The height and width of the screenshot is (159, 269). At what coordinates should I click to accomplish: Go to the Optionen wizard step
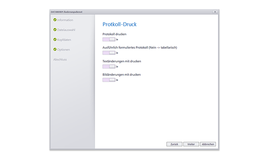pos(63,50)
